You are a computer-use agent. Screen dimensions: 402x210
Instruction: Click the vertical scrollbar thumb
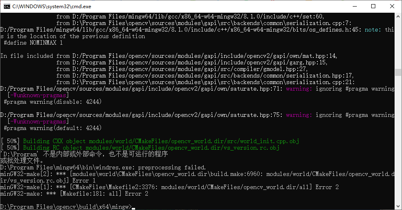coord(398,72)
